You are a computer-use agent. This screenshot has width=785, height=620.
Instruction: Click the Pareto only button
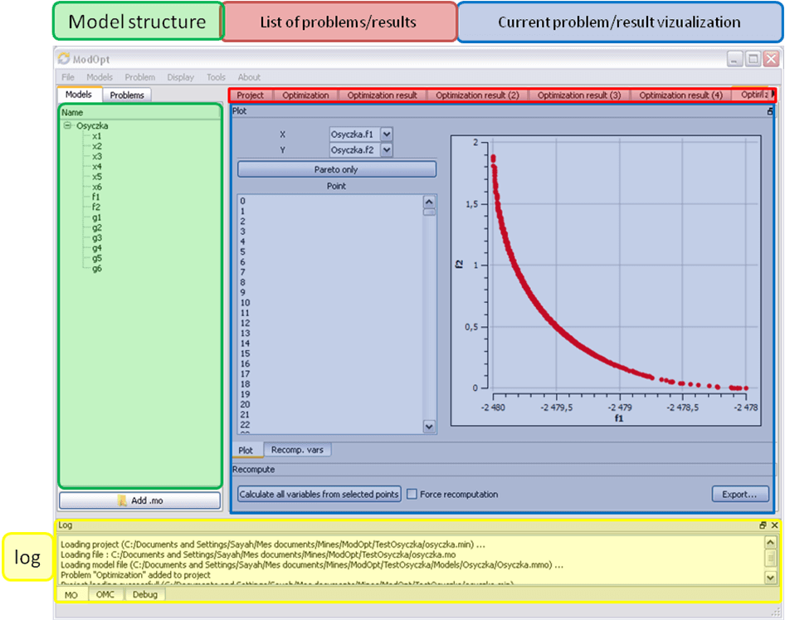[336, 169]
